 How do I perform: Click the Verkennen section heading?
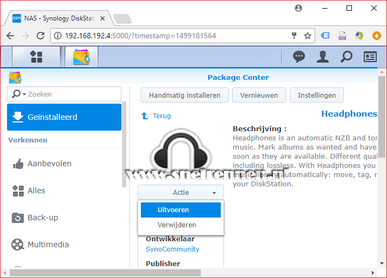28,140
